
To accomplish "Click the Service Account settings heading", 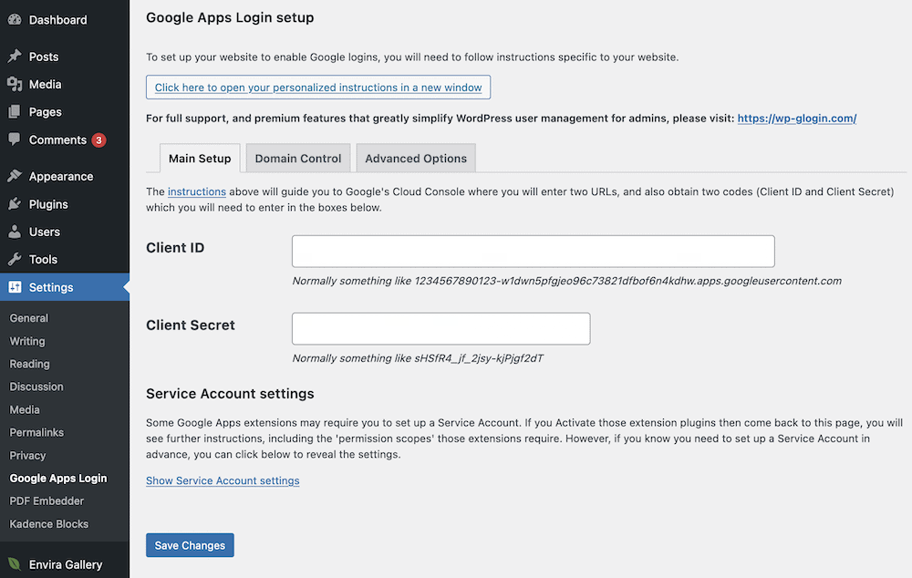I will click(x=230, y=394).
